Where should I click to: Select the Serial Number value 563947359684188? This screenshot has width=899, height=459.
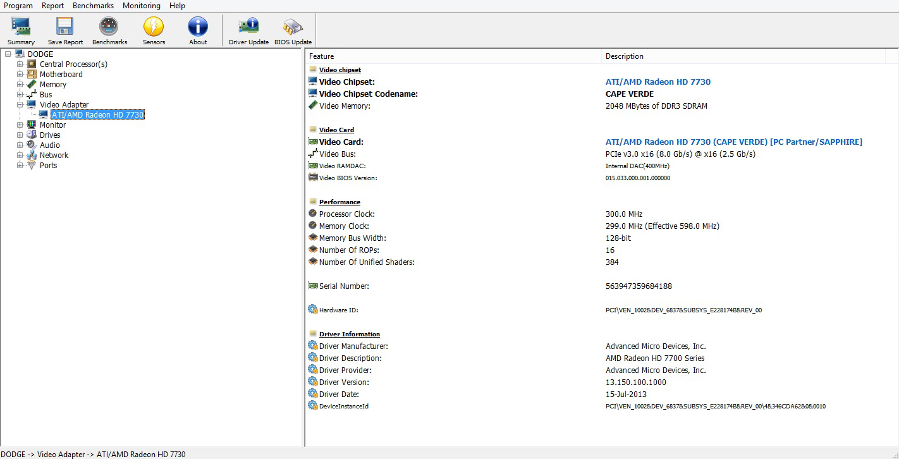(x=639, y=286)
